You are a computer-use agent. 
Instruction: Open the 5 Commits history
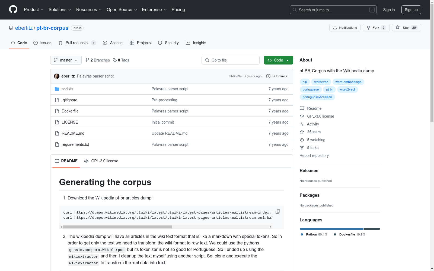tap(277, 76)
